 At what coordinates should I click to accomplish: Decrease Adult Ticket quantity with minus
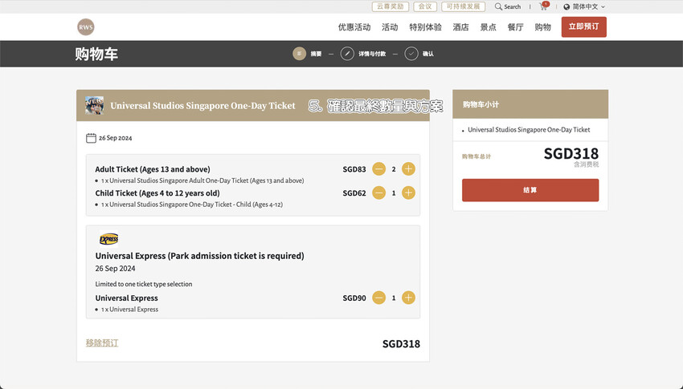point(379,169)
